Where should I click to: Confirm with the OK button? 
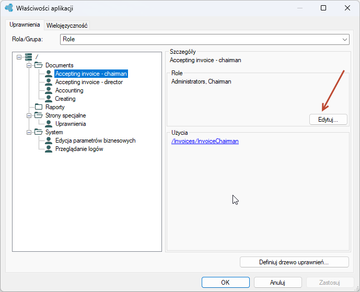(226, 283)
